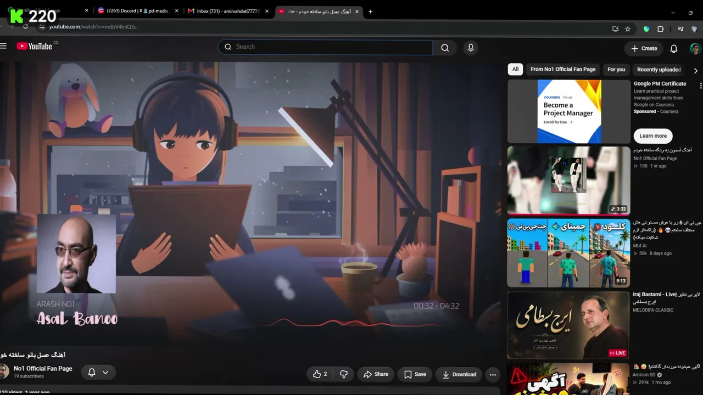Open options for the Coursera ad
This screenshot has height=395, width=703.
tap(700, 86)
